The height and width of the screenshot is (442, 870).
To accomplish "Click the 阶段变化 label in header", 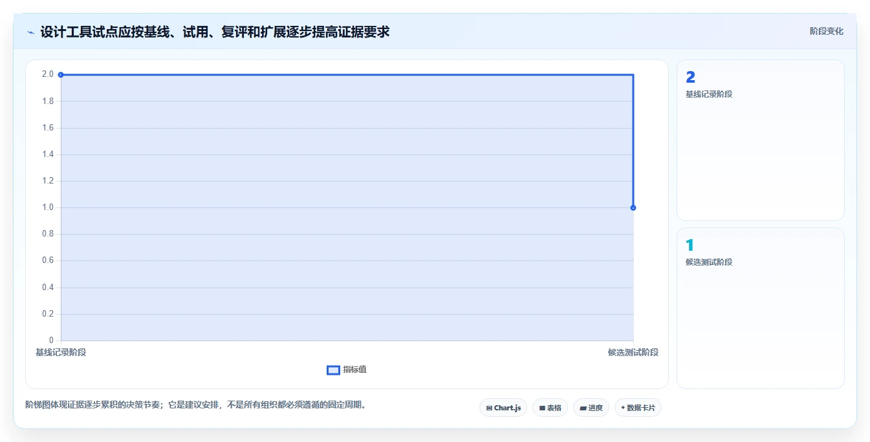I will pyautogui.click(x=826, y=31).
